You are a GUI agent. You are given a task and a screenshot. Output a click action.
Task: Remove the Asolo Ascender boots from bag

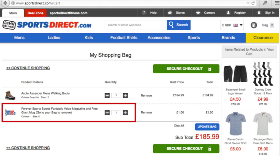146,96
